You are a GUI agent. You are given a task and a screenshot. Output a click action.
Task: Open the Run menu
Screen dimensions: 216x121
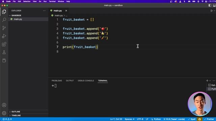(45, 1)
